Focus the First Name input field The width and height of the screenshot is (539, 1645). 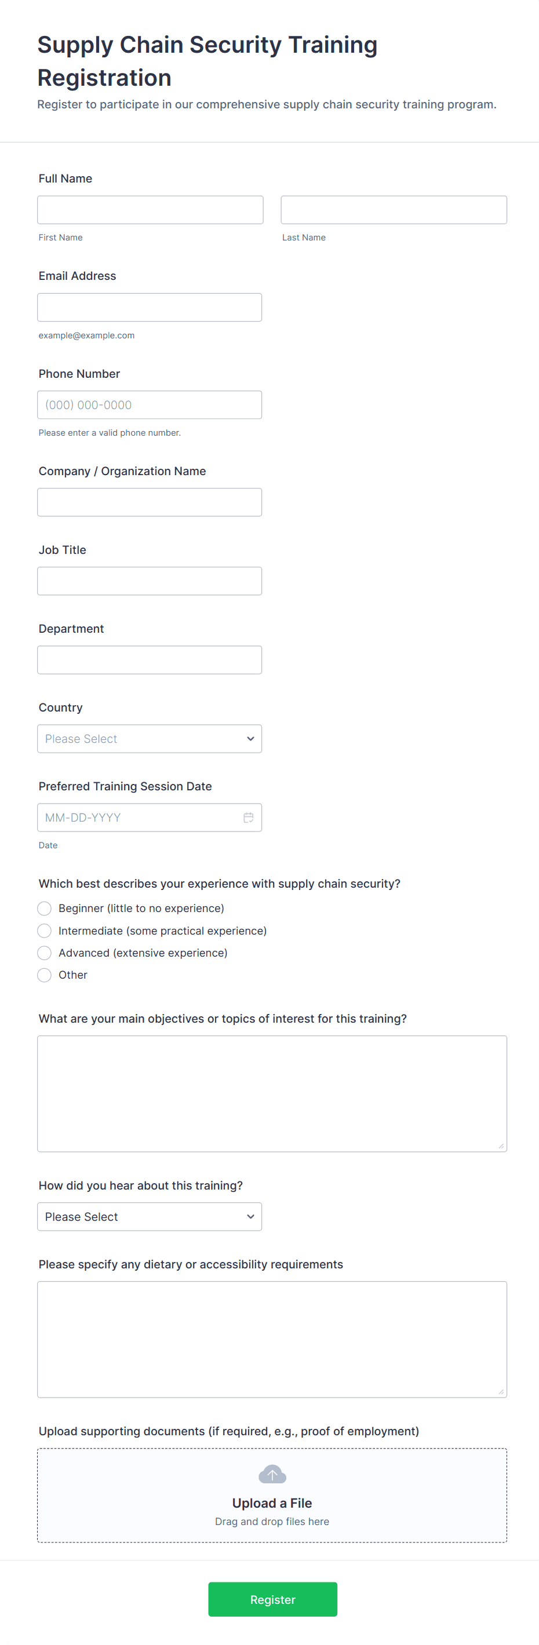150,210
